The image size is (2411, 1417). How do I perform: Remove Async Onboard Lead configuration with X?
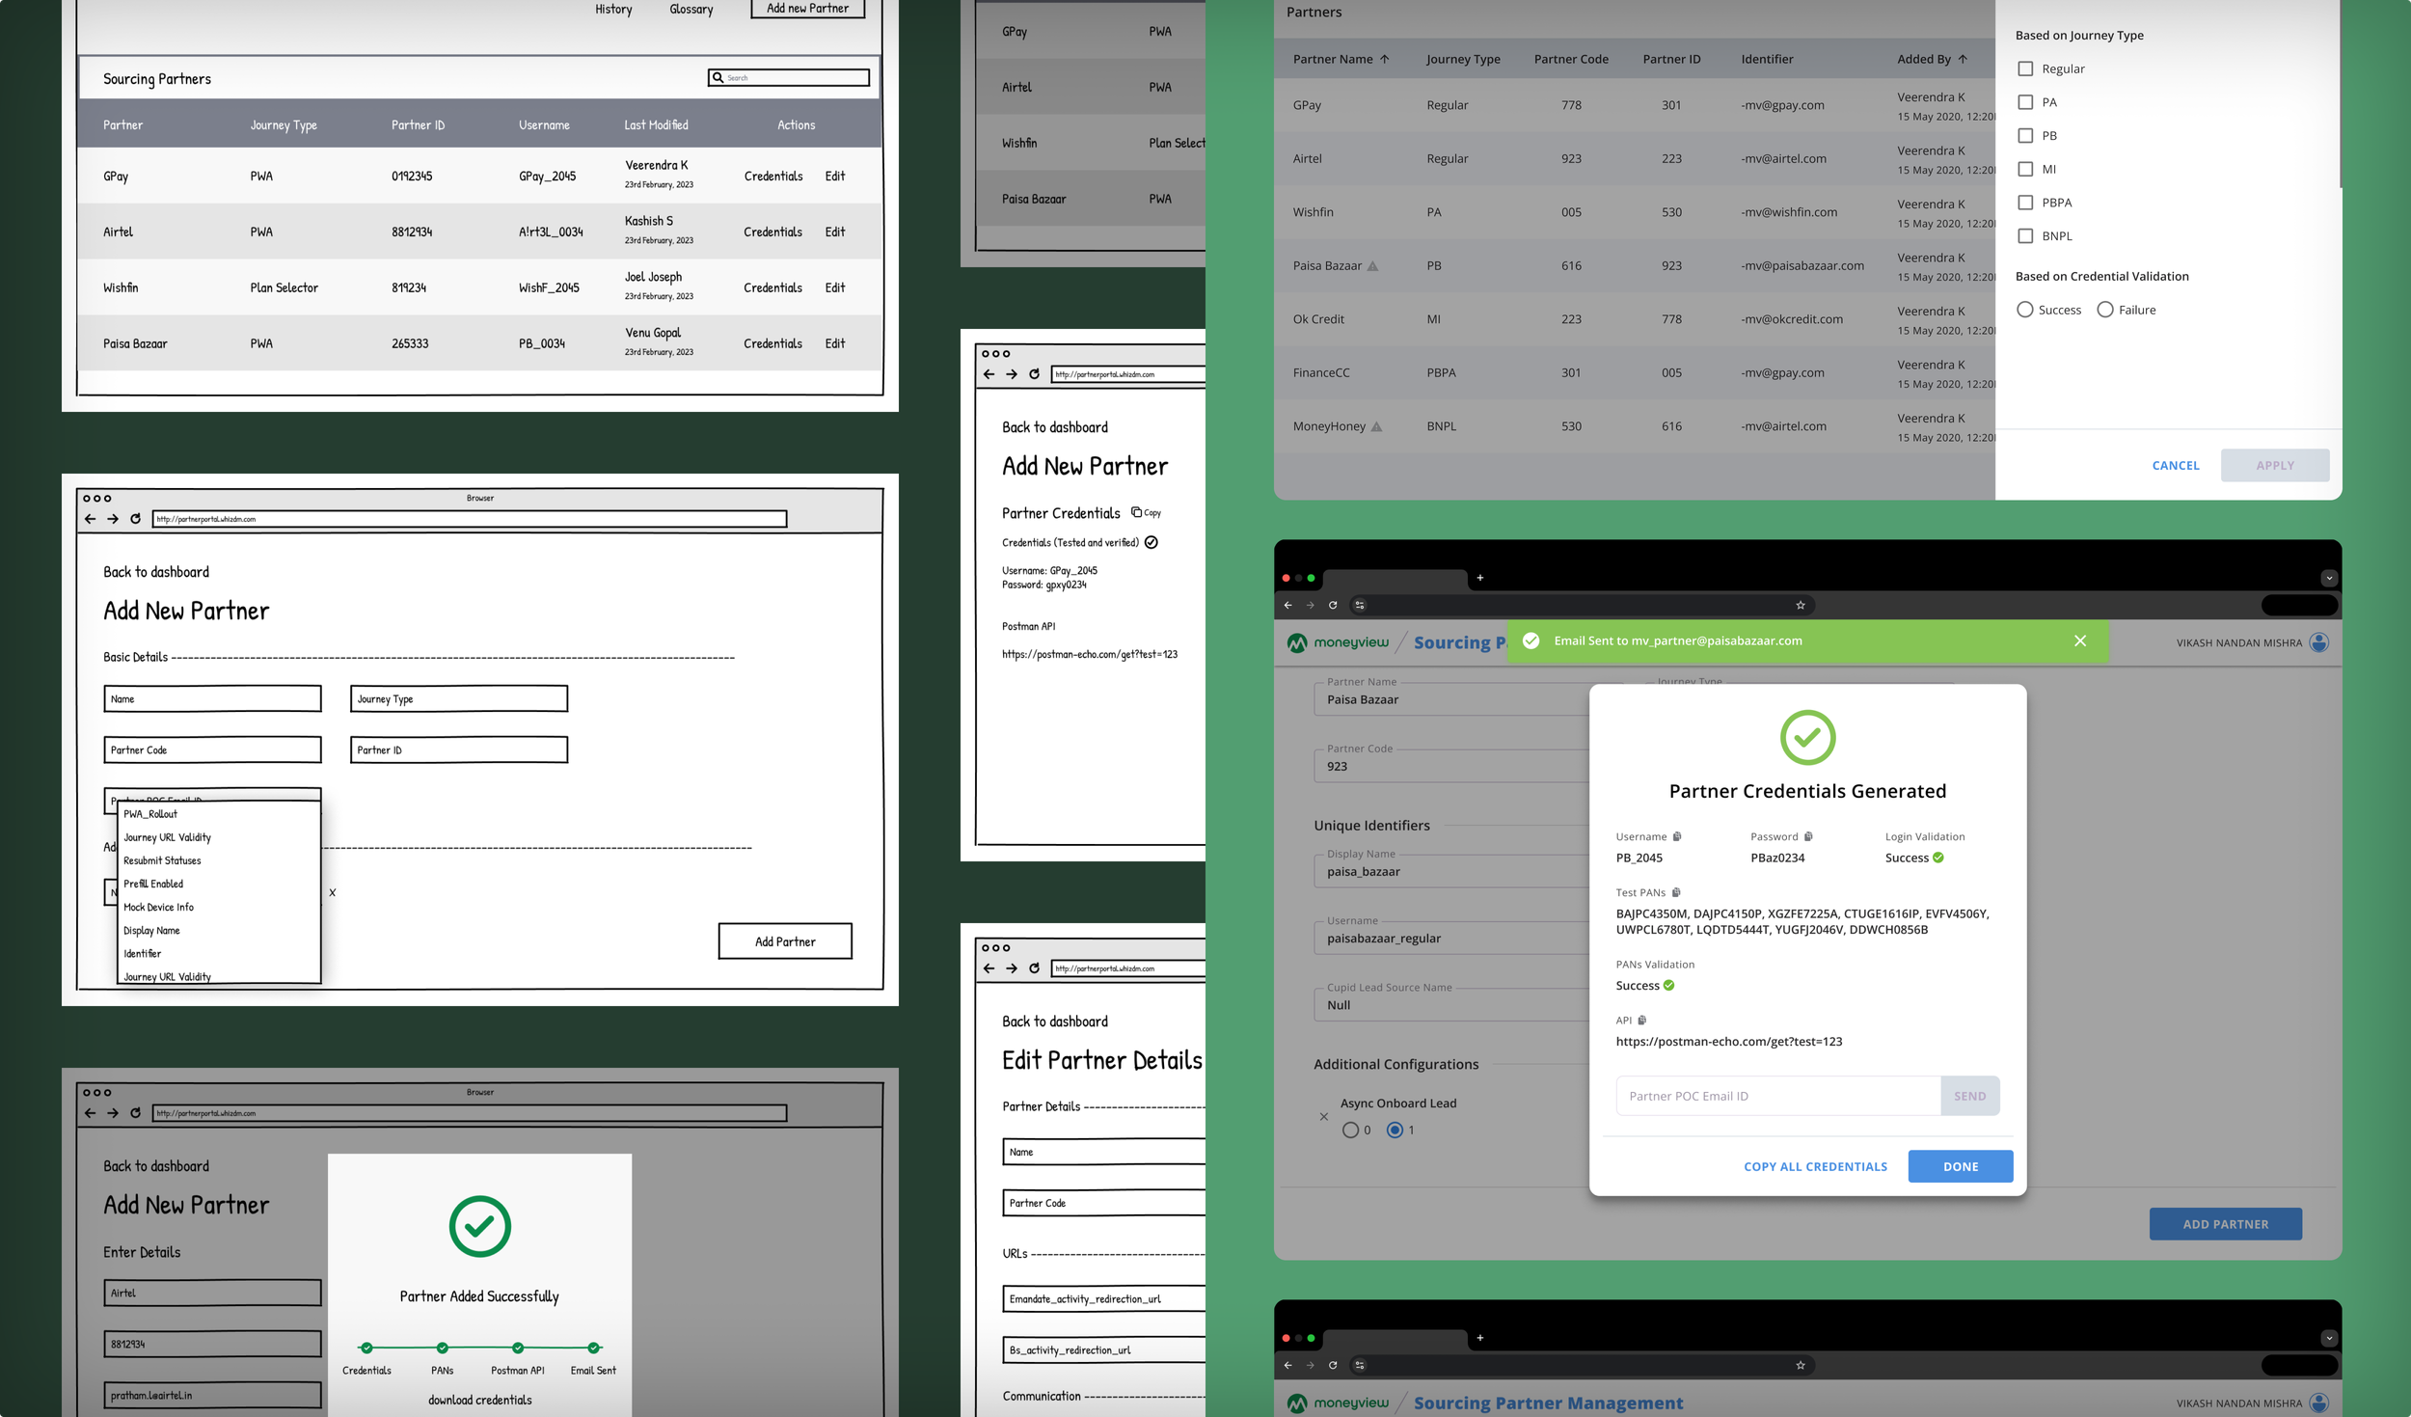click(1324, 1117)
